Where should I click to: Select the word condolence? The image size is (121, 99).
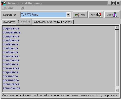click(x=11, y=40)
